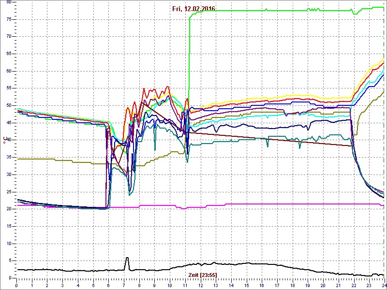Select the '75' temperature axis value

tap(9, 19)
